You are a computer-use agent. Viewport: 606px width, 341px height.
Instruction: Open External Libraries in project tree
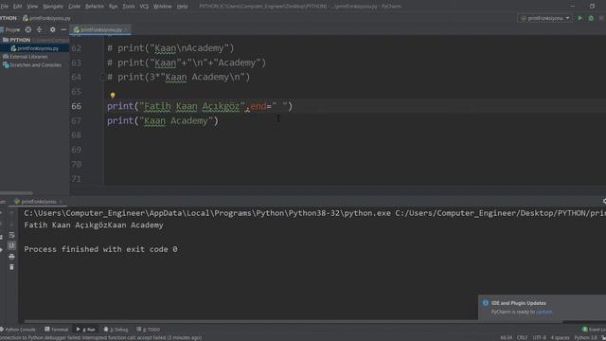[26, 57]
